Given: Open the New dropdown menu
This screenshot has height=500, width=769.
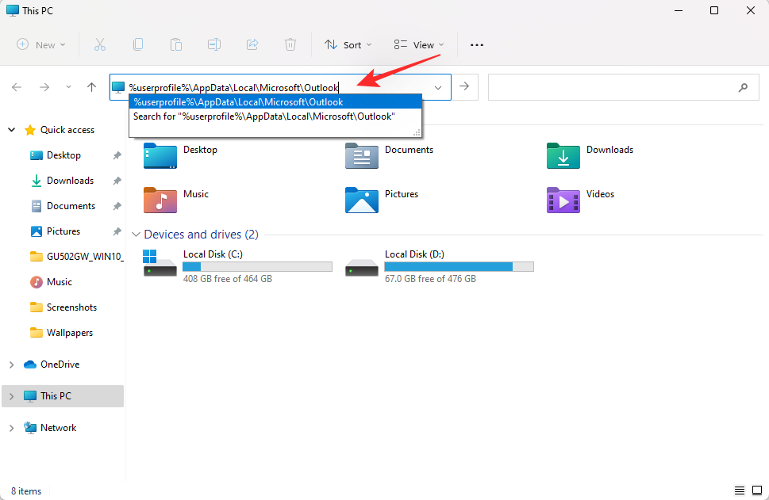Looking at the screenshot, I should coord(41,44).
